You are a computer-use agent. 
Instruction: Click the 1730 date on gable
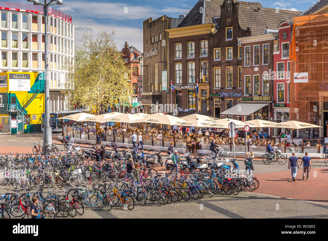coord(228,20)
